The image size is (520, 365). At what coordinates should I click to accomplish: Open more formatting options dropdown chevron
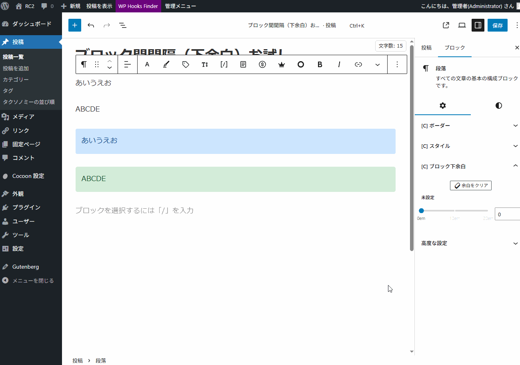coord(378,64)
